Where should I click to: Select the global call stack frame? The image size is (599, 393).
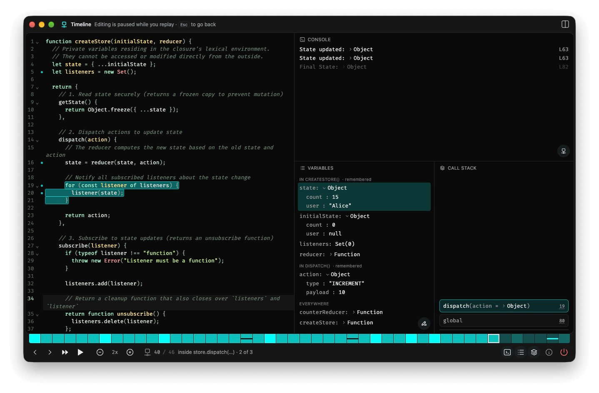click(x=504, y=321)
